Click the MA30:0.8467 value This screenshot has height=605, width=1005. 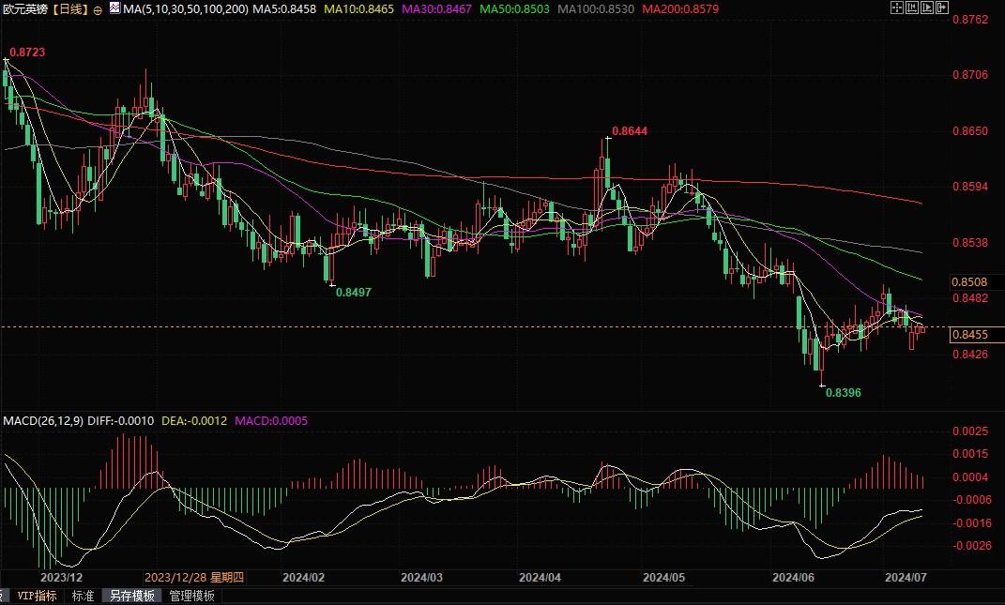pos(436,9)
